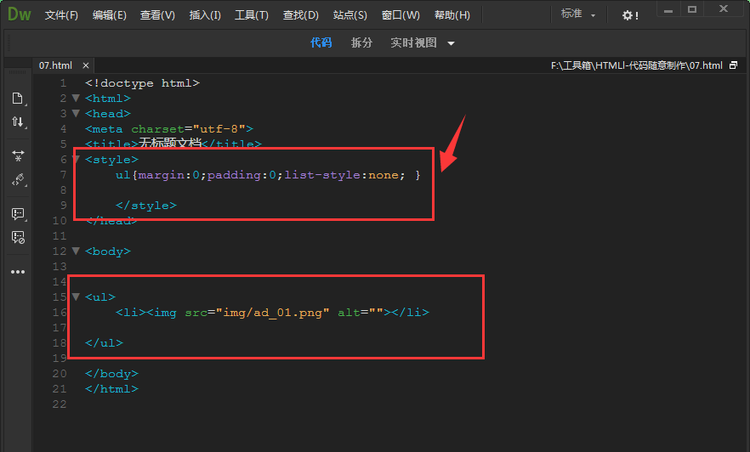This screenshot has height=452, width=750.
Task: Switch to 代码 code view
Action: click(321, 42)
